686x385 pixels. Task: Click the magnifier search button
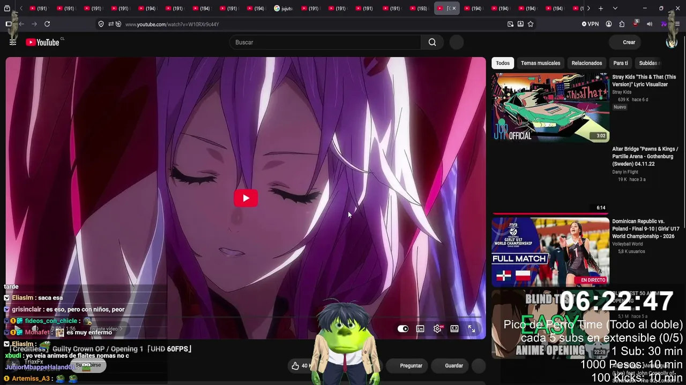coord(432,42)
